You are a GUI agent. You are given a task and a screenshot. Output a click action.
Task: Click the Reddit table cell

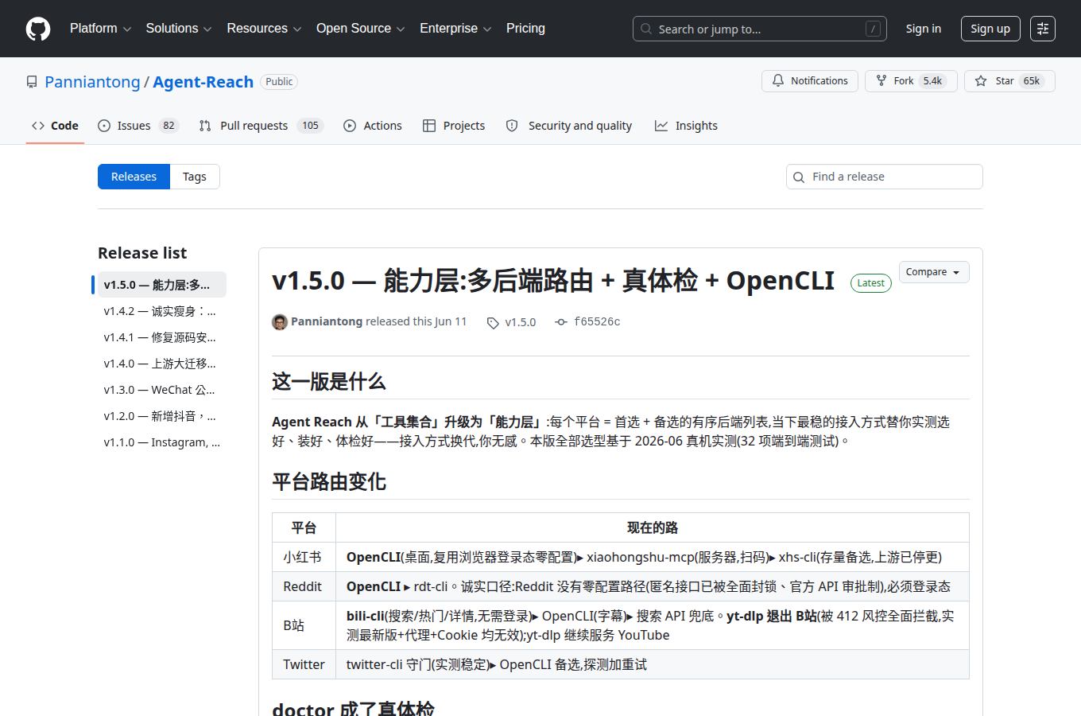point(304,586)
